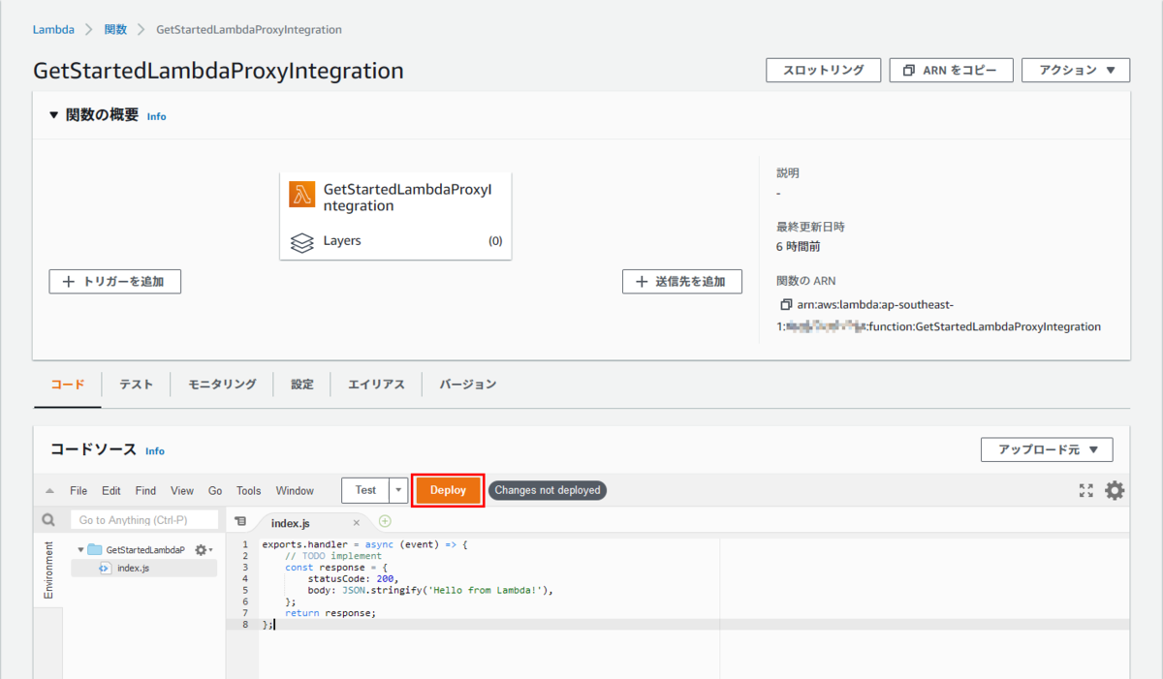Add new editor tab with plus icon
Image resolution: width=1163 pixels, height=679 pixels.
tap(385, 521)
